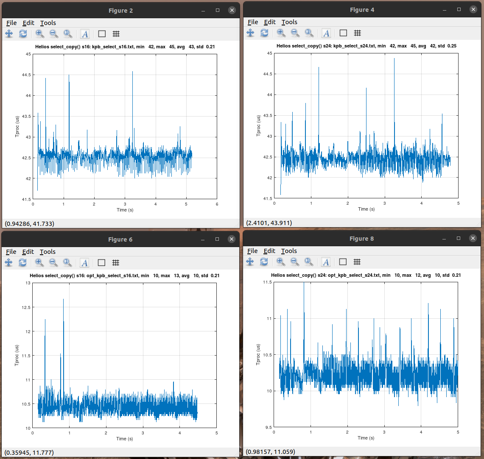The height and width of the screenshot is (459, 484).
Task: Toggle the grid in Figure 2
Action: (x=116, y=33)
